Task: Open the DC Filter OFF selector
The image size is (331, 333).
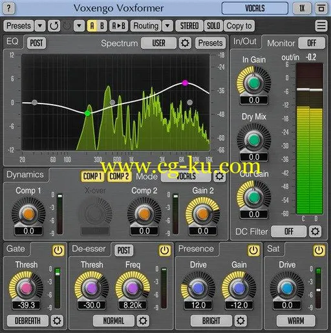Action: pos(289,231)
